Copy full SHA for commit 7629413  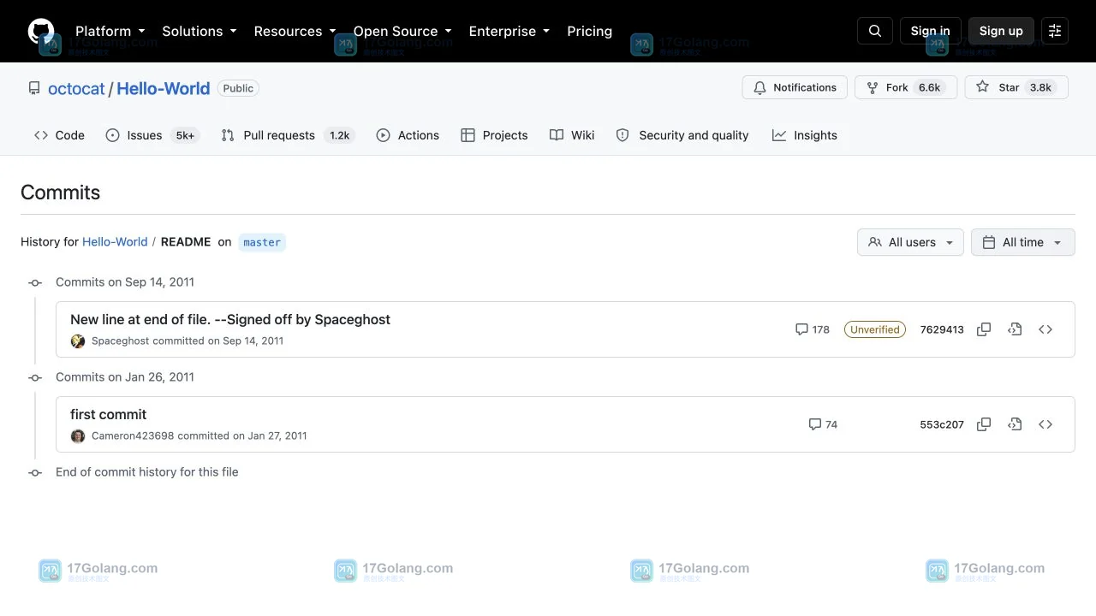[984, 329]
